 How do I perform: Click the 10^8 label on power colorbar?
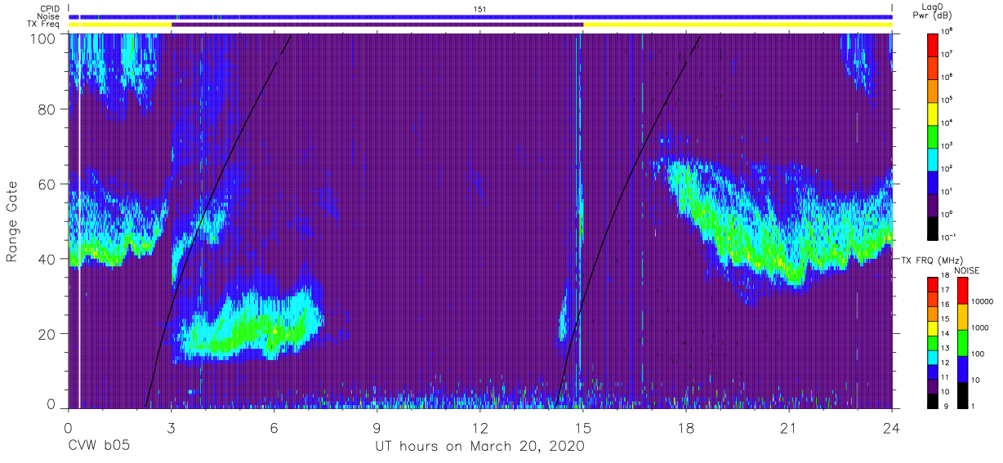pos(947,31)
